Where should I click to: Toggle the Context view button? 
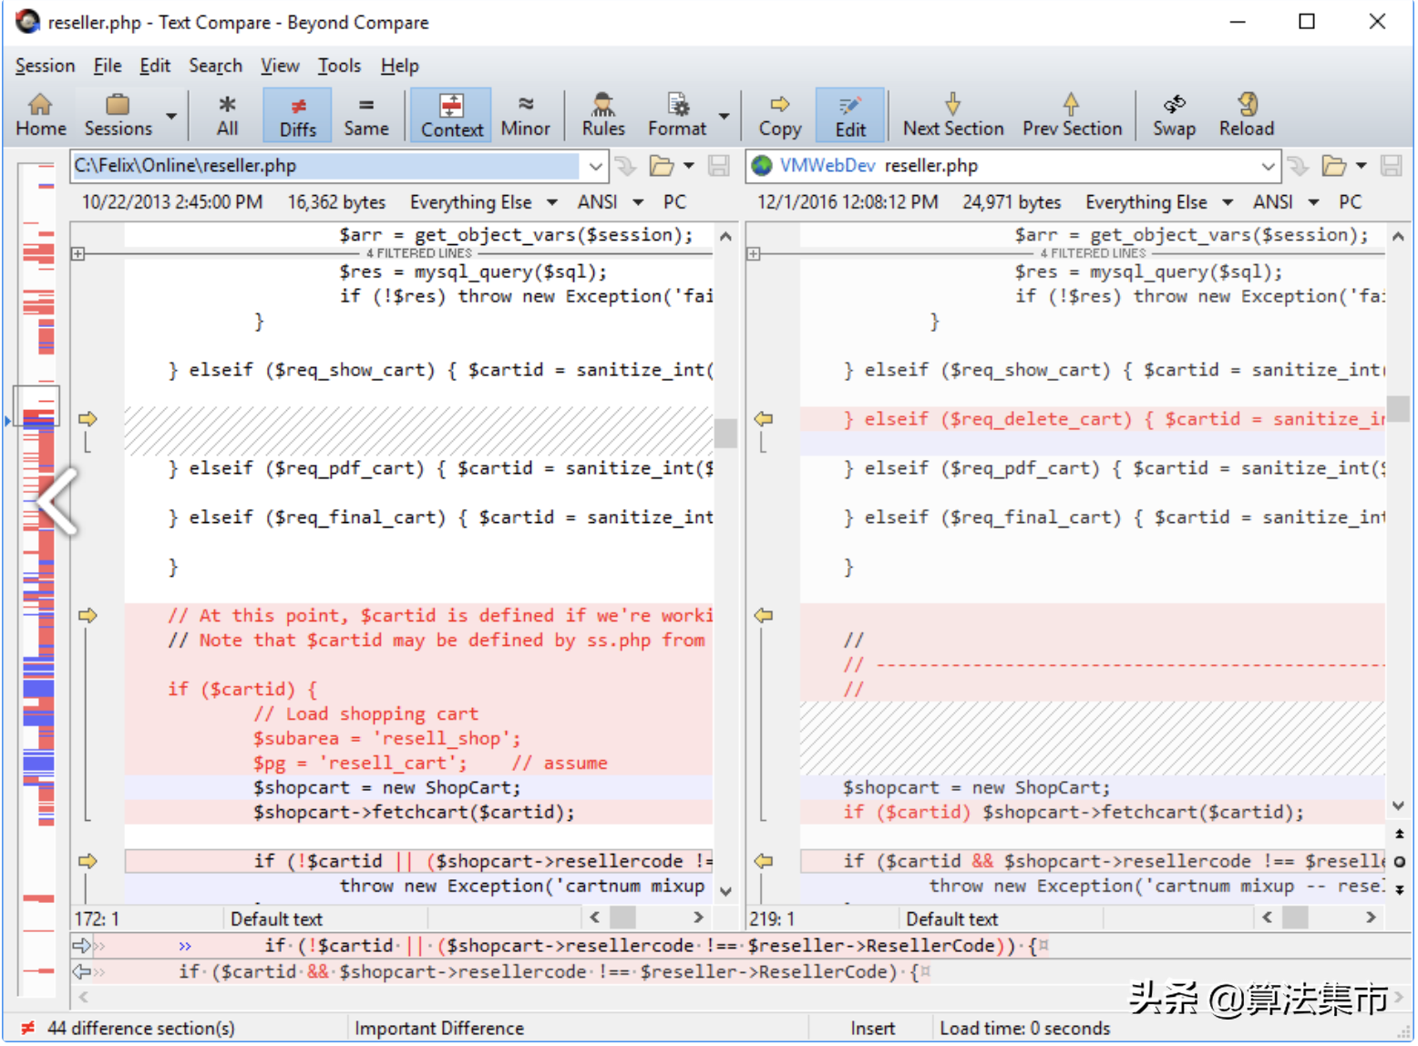[451, 115]
